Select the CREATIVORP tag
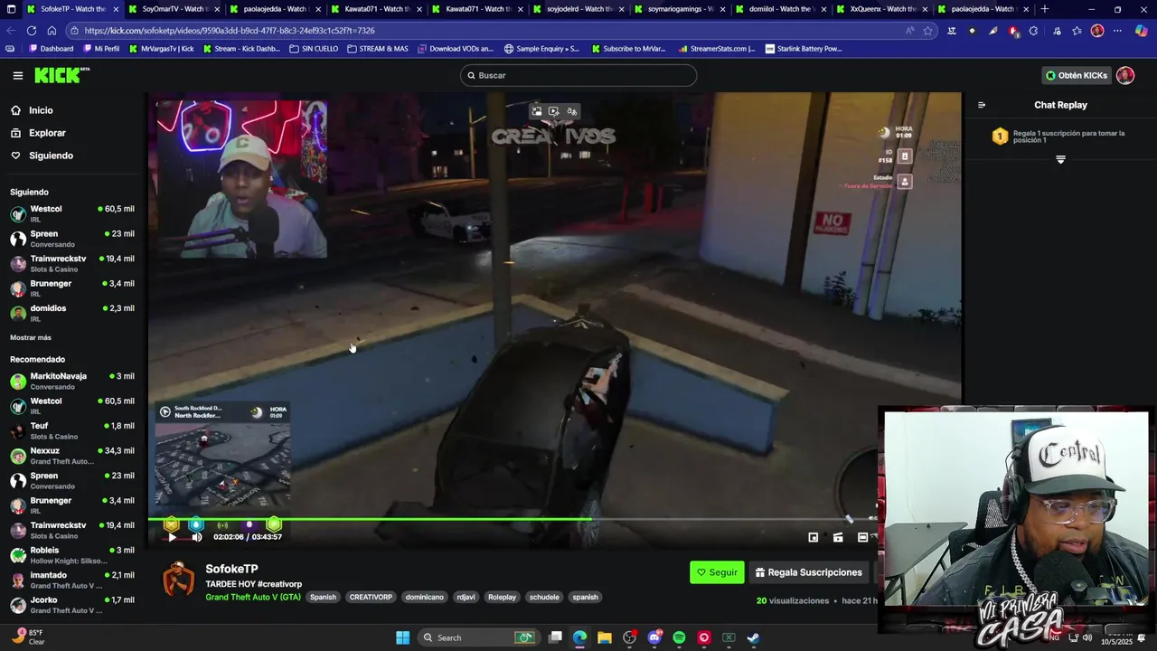This screenshot has width=1157, height=651. (x=371, y=597)
